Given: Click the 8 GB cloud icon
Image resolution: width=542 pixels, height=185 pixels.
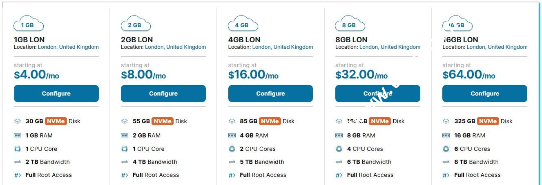Looking at the screenshot, I should (x=350, y=24).
